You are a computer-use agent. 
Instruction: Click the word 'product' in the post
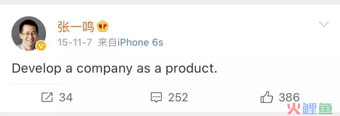[190, 69]
